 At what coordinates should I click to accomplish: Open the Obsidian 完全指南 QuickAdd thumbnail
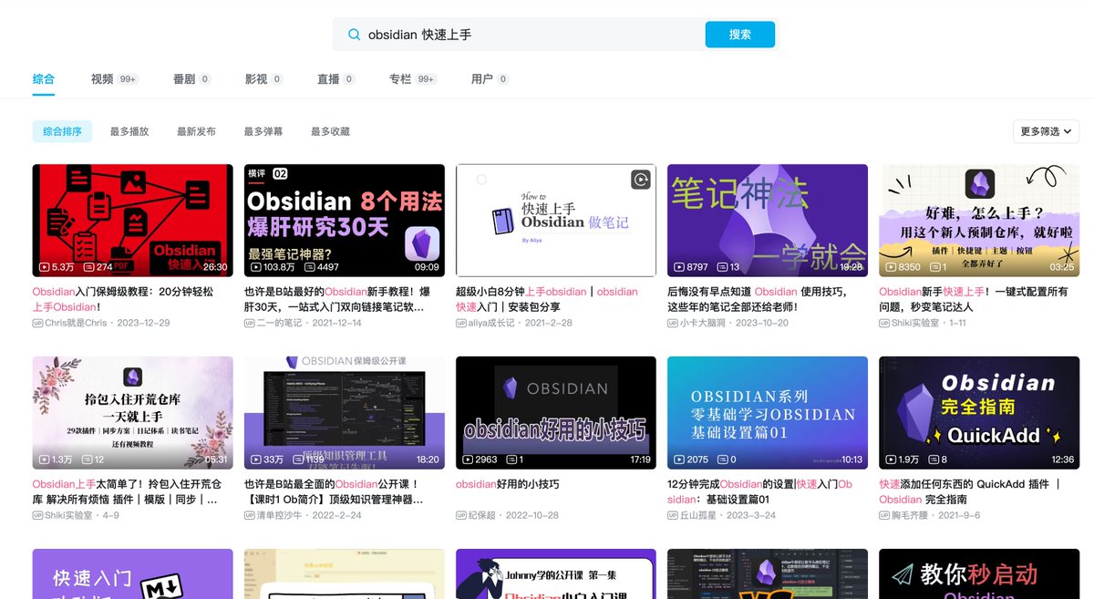tap(979, 412)
